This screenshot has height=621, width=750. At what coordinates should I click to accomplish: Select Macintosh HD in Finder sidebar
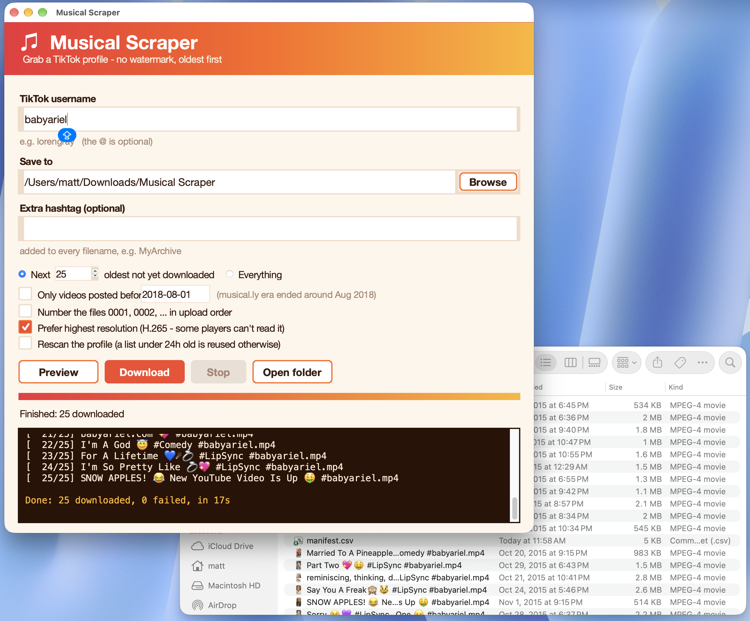coord(226,585)
